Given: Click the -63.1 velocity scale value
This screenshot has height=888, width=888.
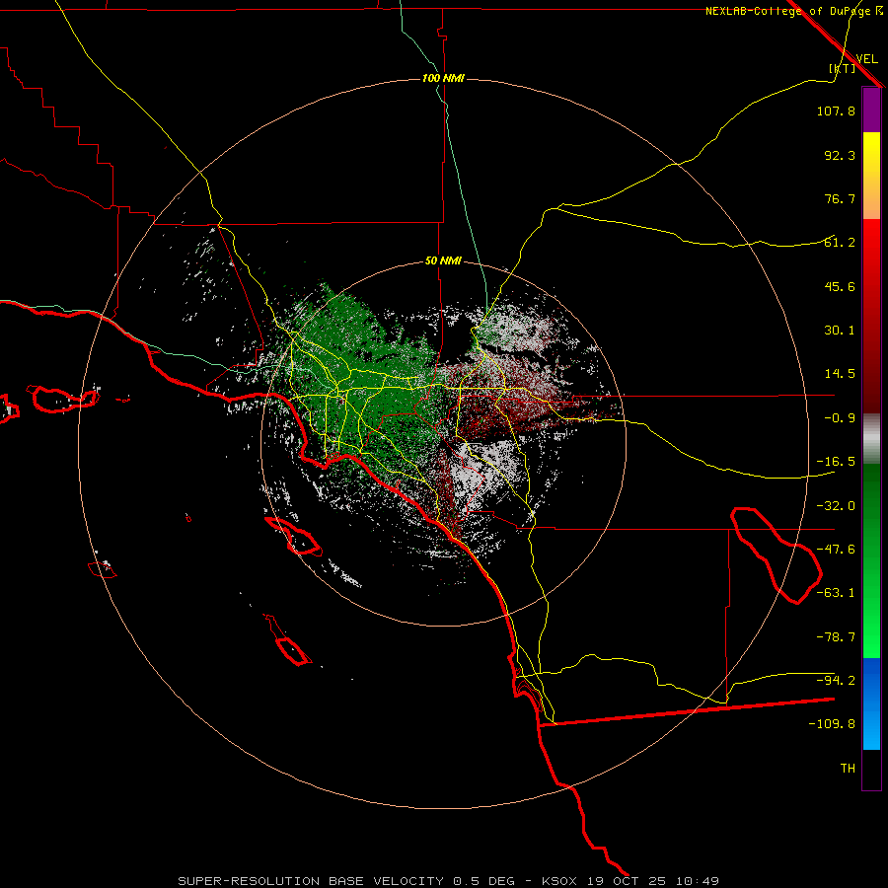Looking at the screenshot, I should [x=836, y=593].
